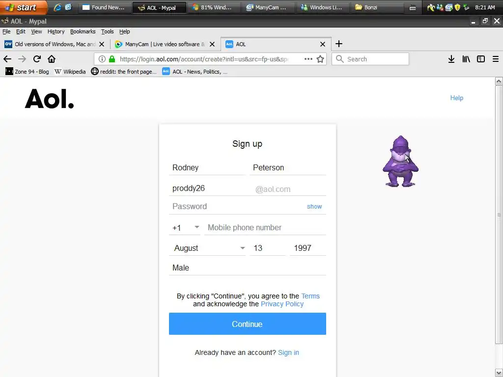
Task: Click the gender field Male
Action: point(248,268)
